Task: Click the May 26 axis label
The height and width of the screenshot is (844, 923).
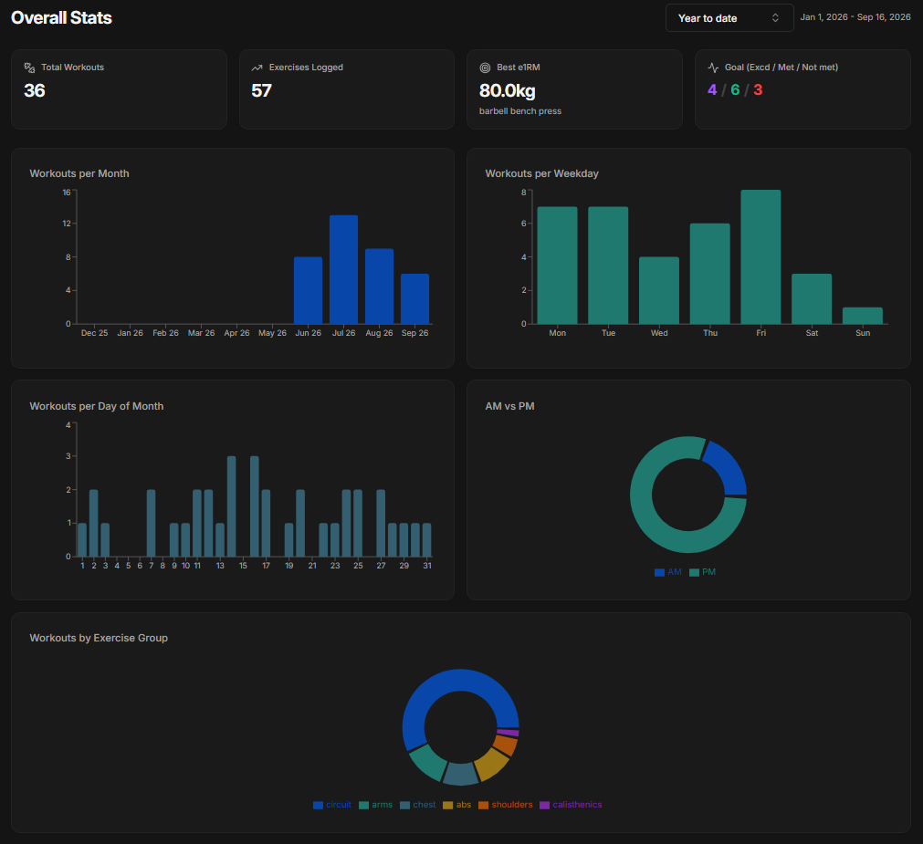Action: (273, 333)
